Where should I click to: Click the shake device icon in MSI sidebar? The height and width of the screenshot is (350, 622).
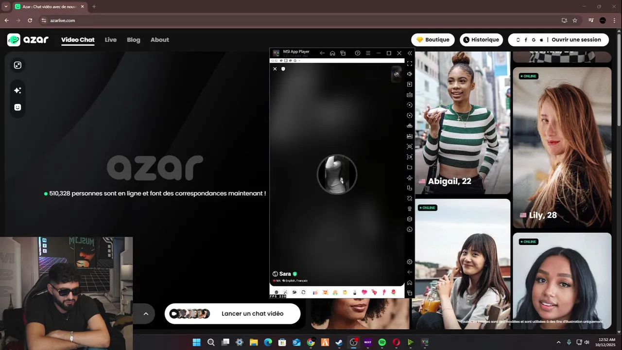tap(410, 198)
